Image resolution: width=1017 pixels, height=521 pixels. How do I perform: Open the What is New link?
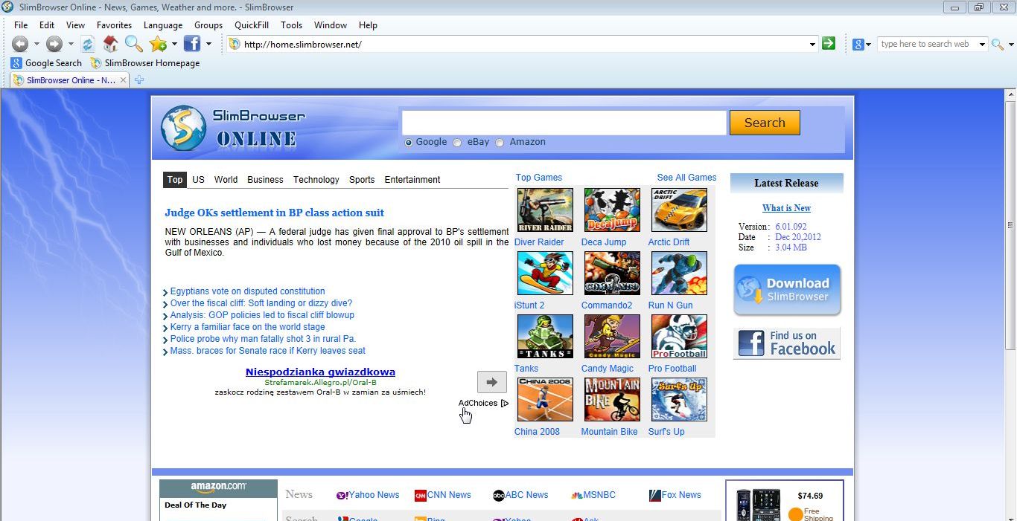pyautogui.click(x=786, y=208)
